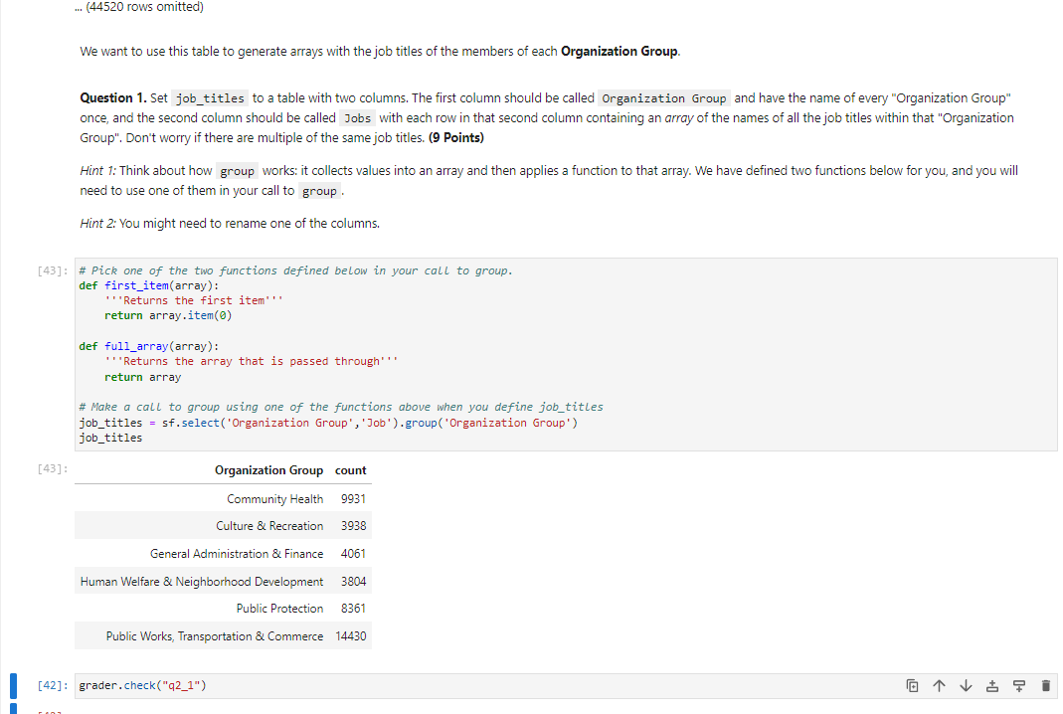Select the [42] prompt of the grader cell
The width and height of the screenshot is (1063, 714).
pyautogui.click(x=52, y=685)
